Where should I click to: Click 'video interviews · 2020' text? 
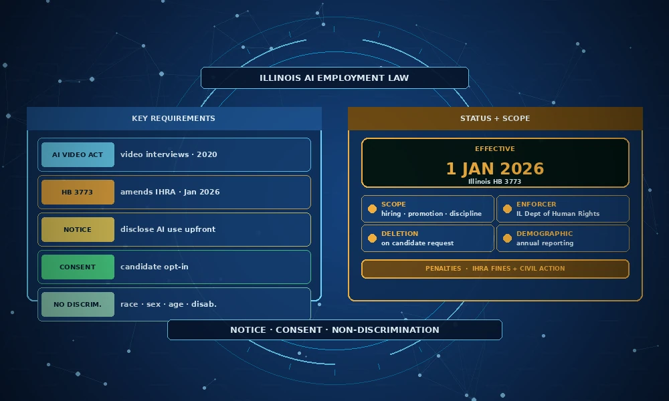[169, 154]
